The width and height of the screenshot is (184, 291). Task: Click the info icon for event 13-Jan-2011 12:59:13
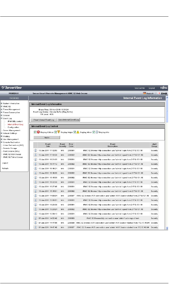point(36,214)
